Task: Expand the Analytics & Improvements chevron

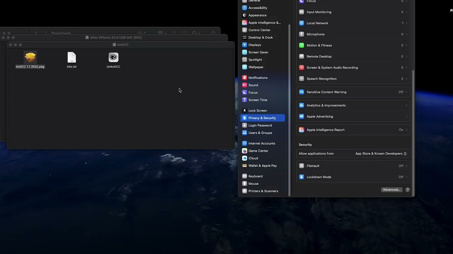Action: [406, 105]
